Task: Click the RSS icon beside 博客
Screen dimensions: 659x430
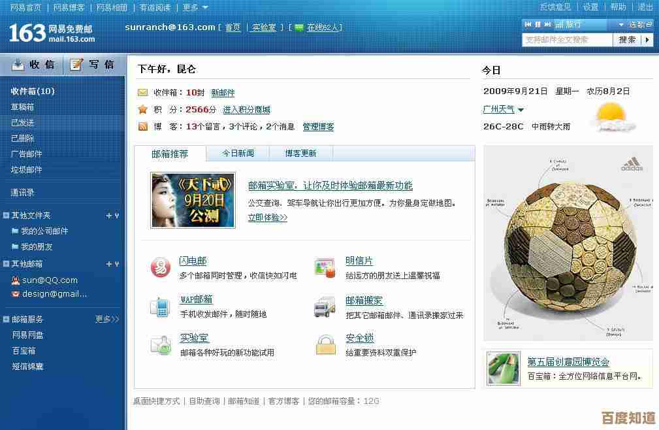Action: [x=142, y=127]
